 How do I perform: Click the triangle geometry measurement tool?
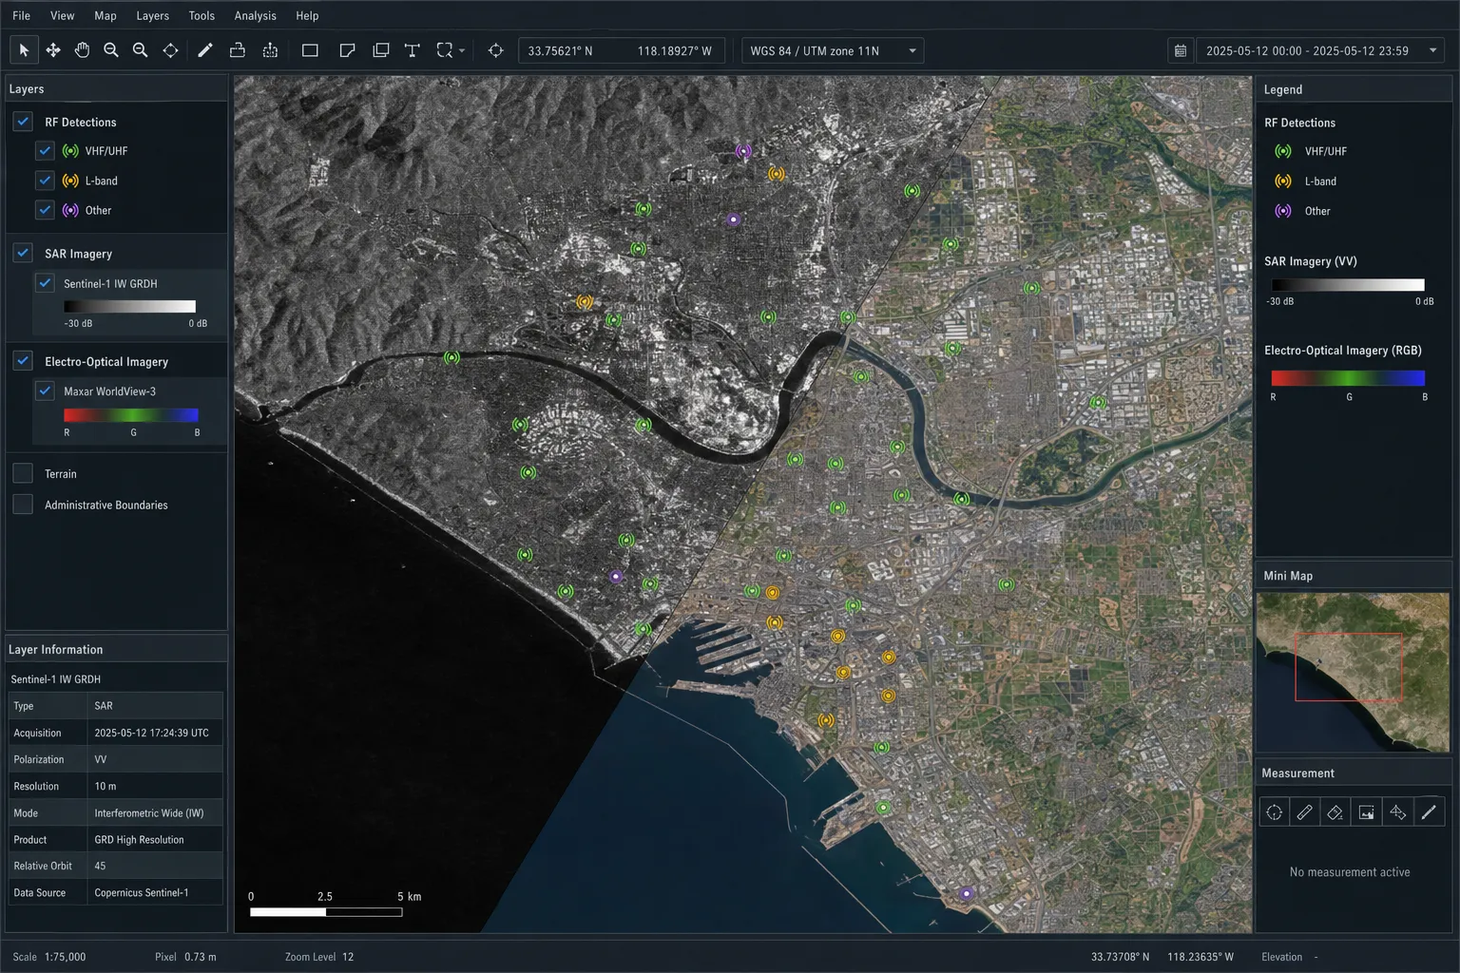pyautogui.click(x=1397, y=812)
